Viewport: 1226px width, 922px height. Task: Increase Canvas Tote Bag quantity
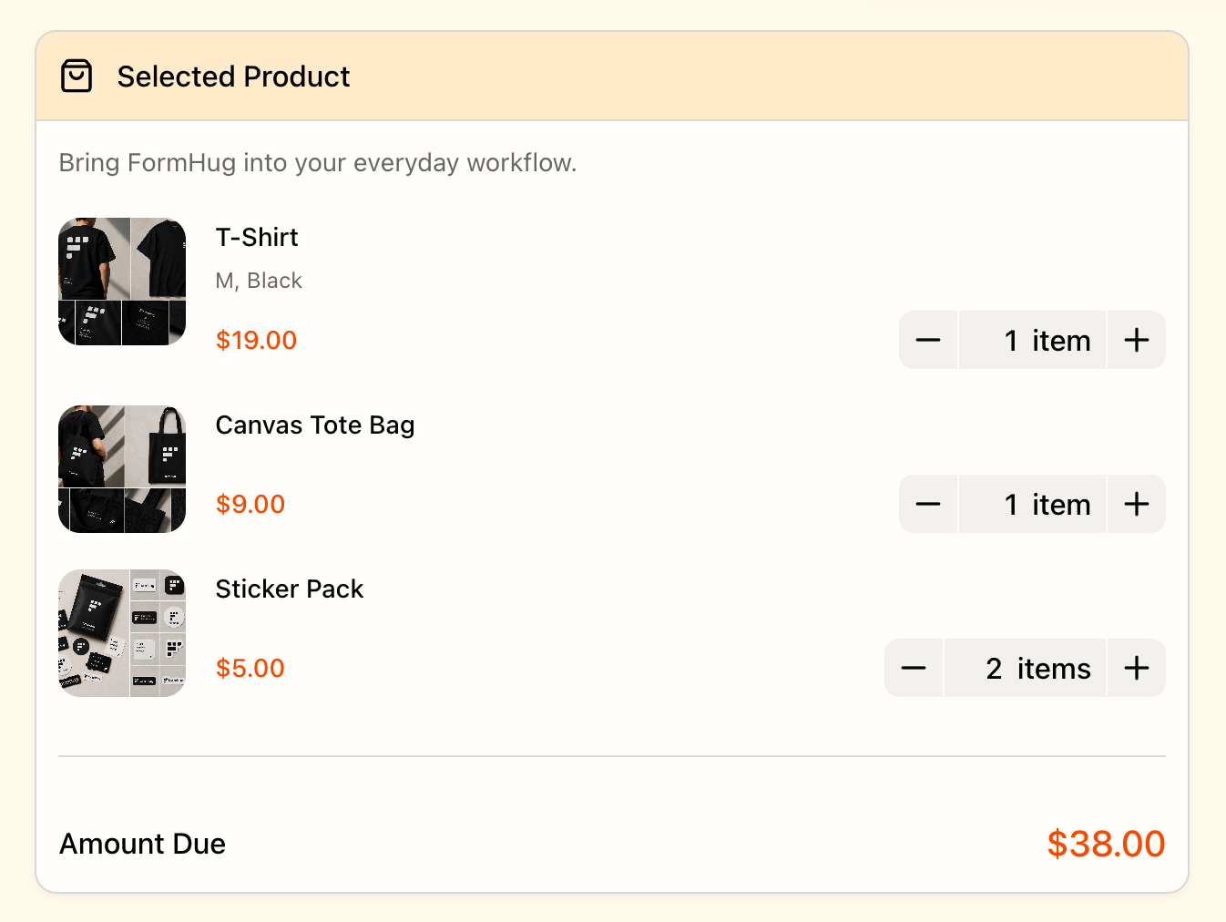[x=1137, y=504]
